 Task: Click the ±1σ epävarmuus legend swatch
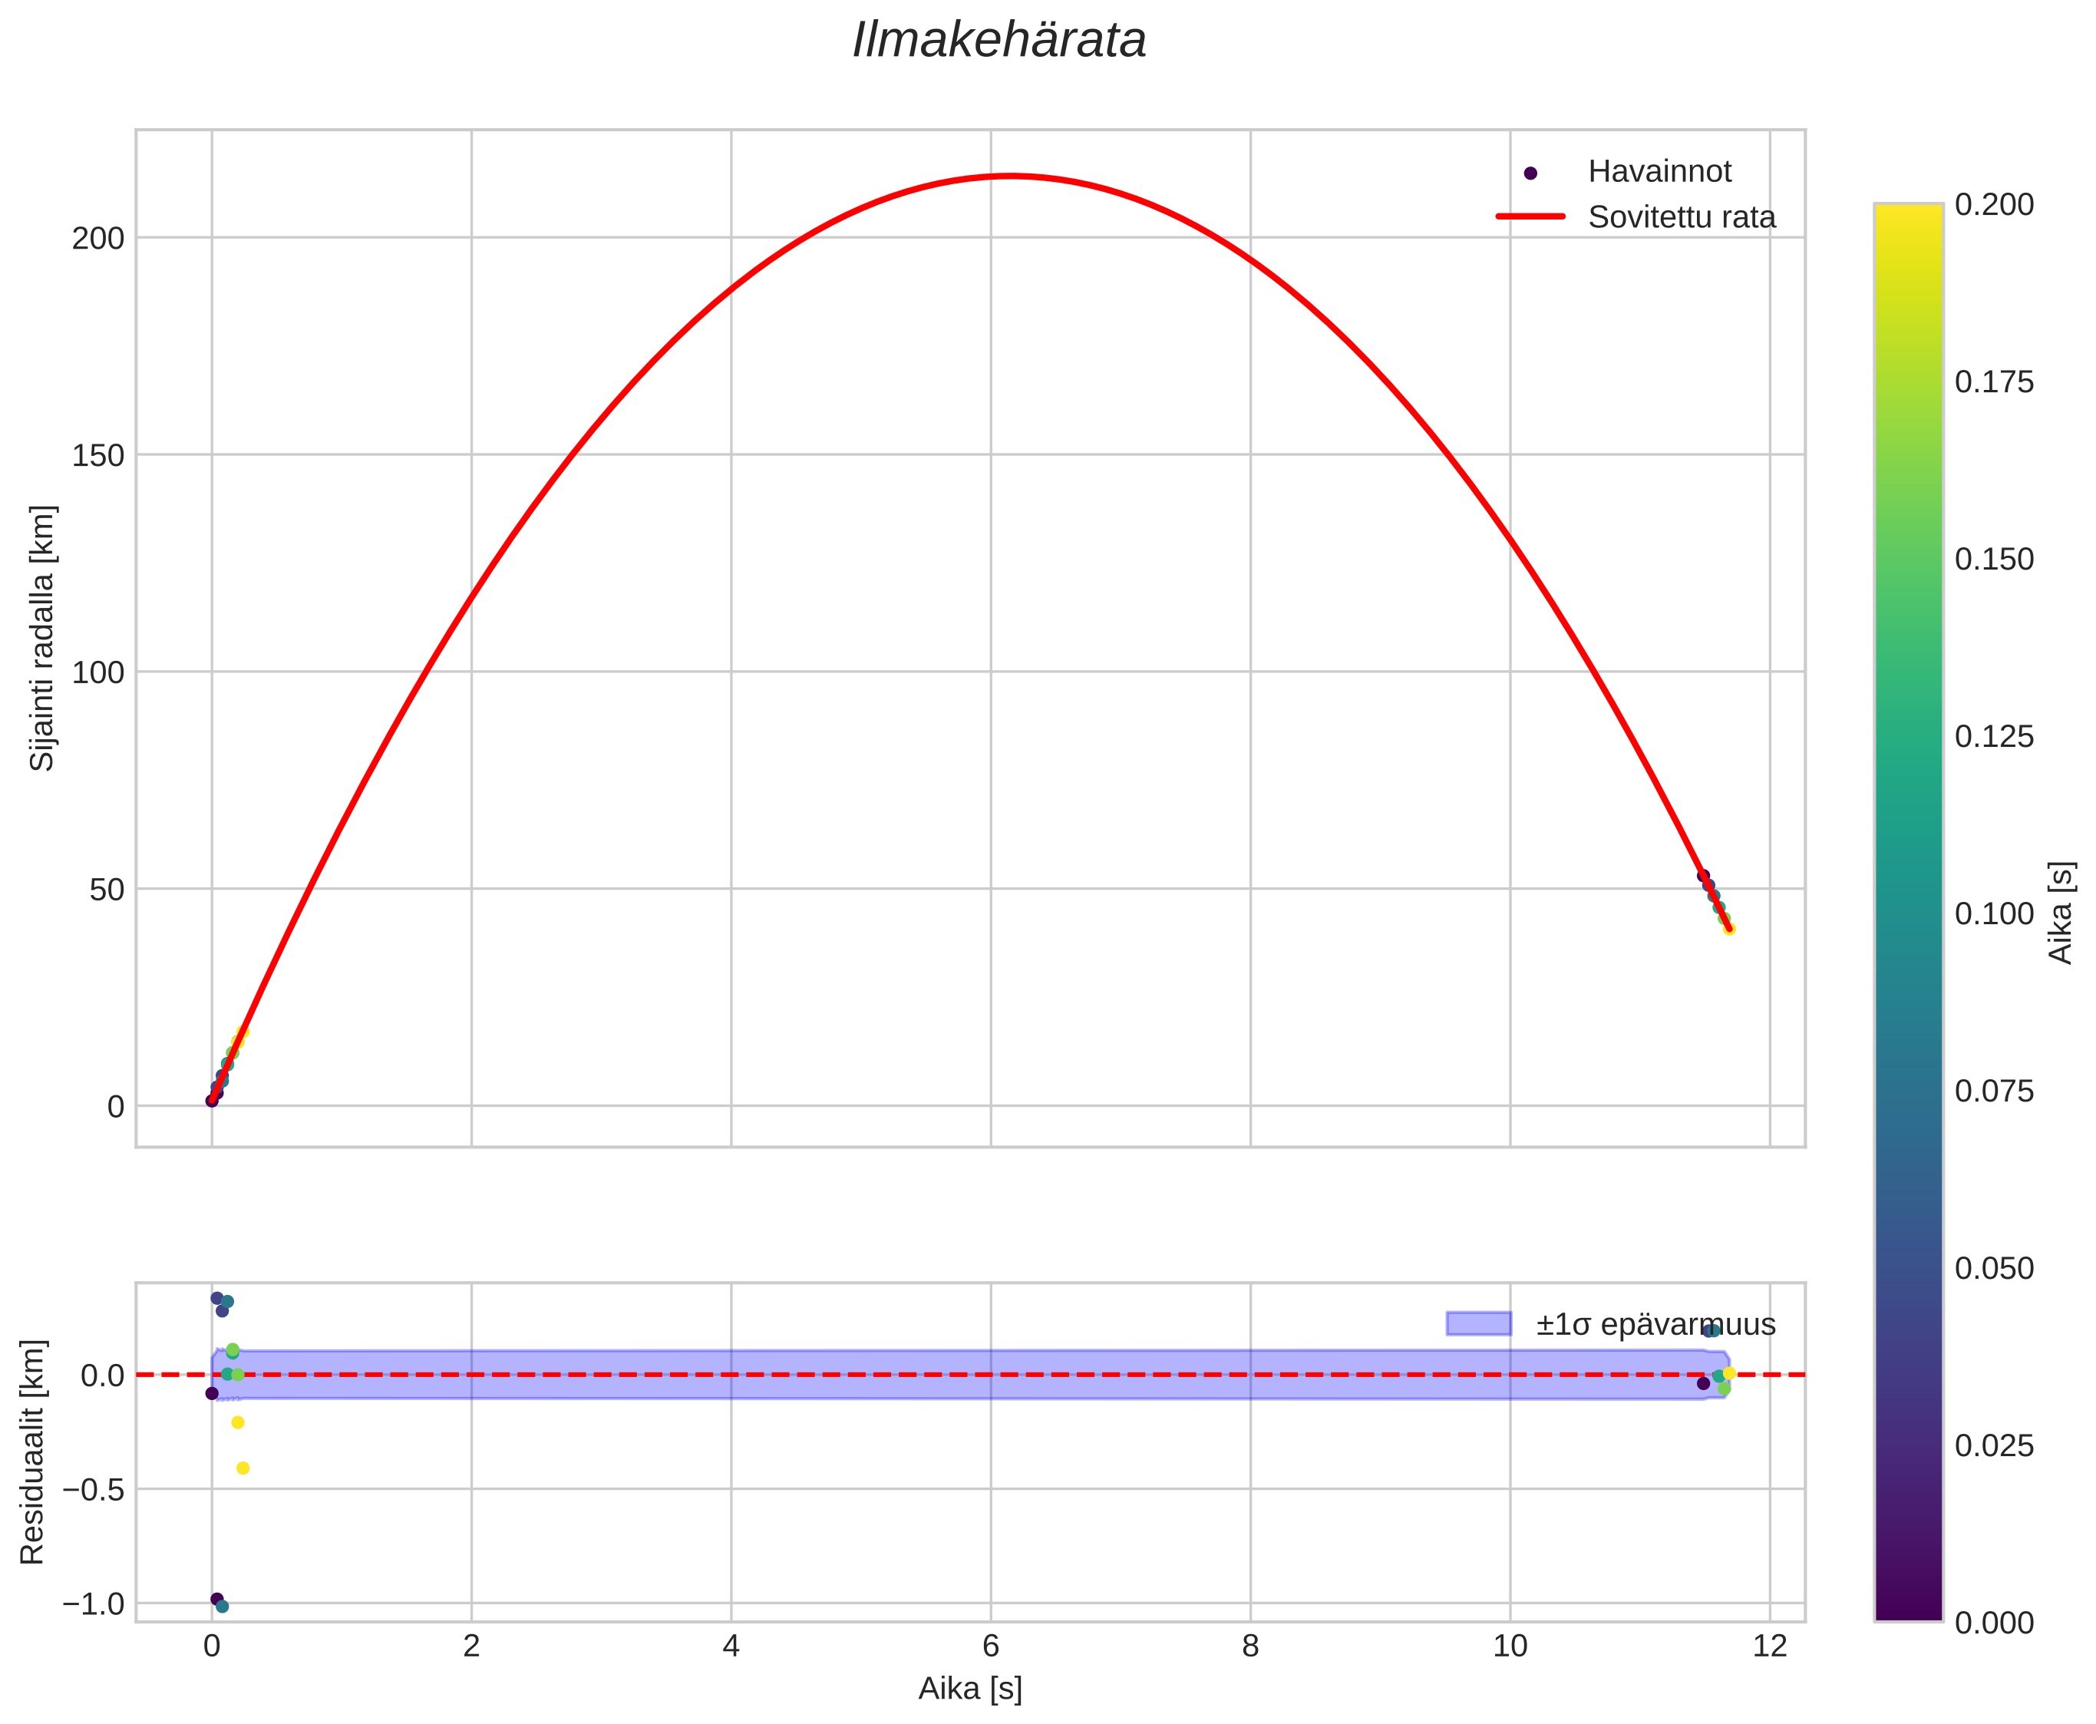tap(1478, 1324)
